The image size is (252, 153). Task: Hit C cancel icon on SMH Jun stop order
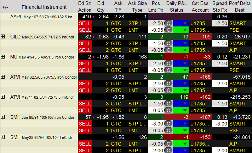pos(168,124)
